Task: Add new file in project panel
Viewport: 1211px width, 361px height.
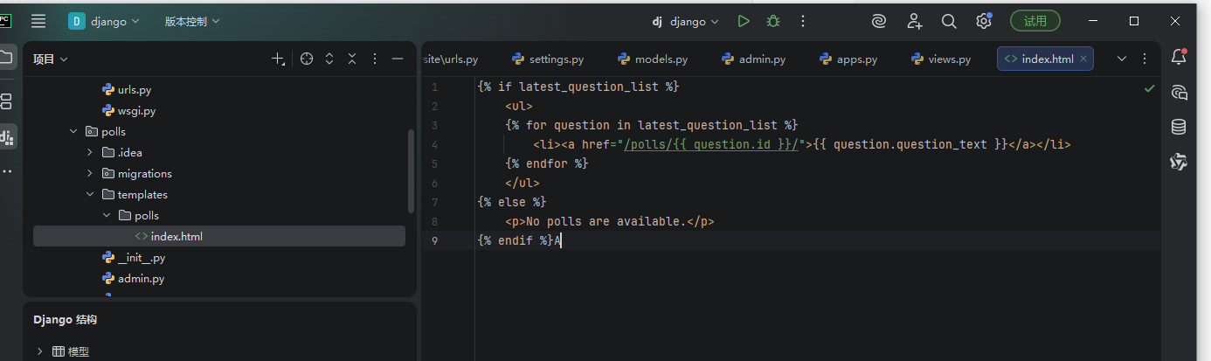Action: pyautogui.click(x=278, y=59)
